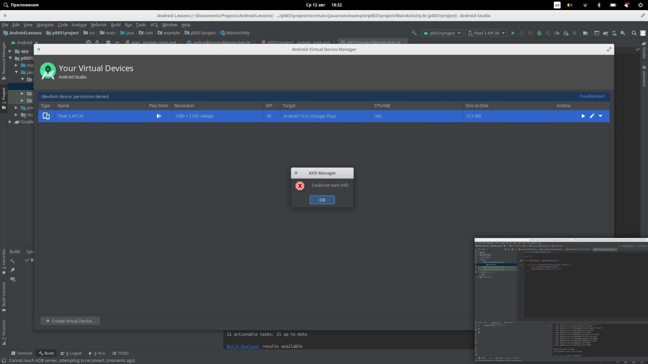The width and height of the screenshot is (648, 364).
Task: Open the Favorites side panel tab
Action: coord(4,261)
